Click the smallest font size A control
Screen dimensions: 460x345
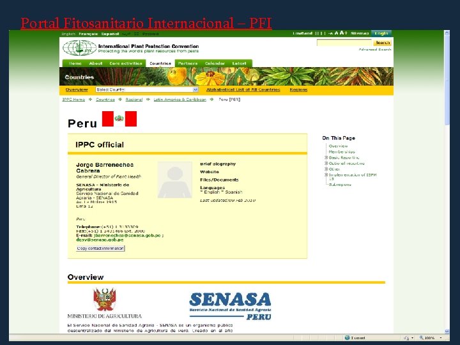(331, 33)
